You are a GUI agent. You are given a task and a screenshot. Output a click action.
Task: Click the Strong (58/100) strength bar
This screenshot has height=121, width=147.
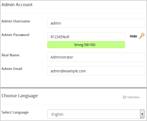coord(86,45)
